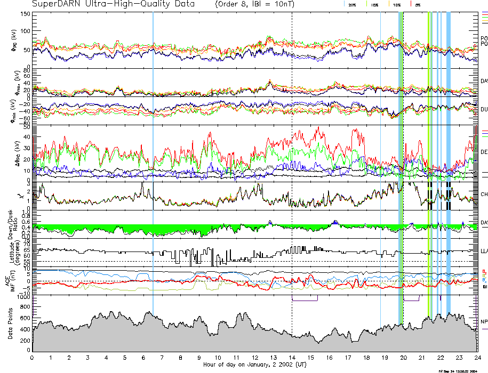488x373 pixels.
Task: Click the green 15% legend swatch
Action: [366, 4]
